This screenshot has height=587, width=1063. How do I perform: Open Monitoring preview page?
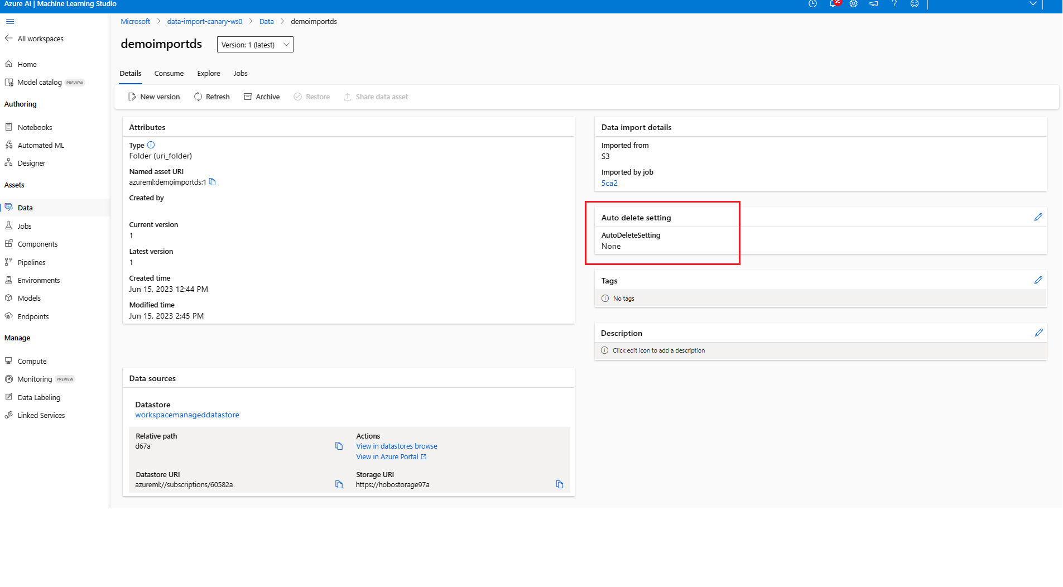pos(40,379)
